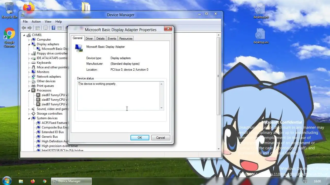Image resolution: width=330 pixels, height=185 pixels.
Task: Select High precision event timer row
Action: pyautogui.click(x=57, y=146)
